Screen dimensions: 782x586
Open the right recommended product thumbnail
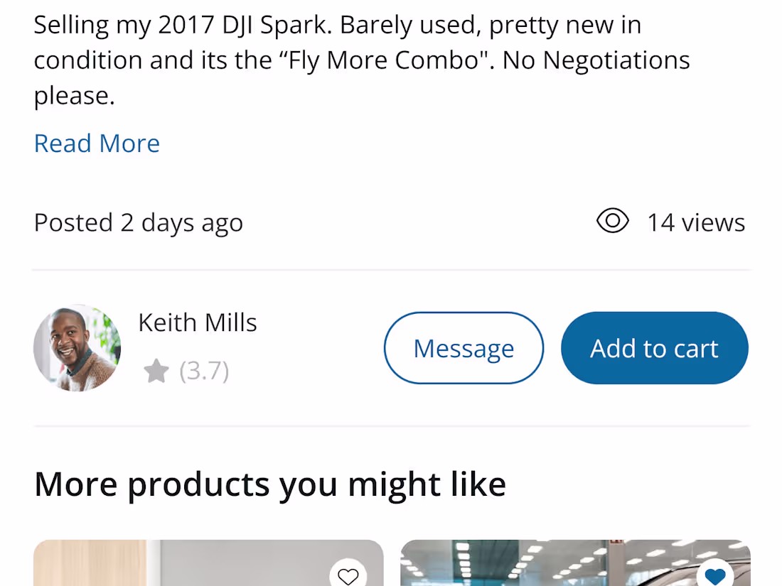tap(555, 565)
